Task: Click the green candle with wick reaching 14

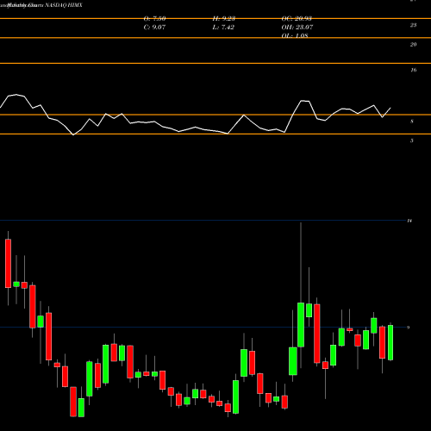Action: [301, 325]
